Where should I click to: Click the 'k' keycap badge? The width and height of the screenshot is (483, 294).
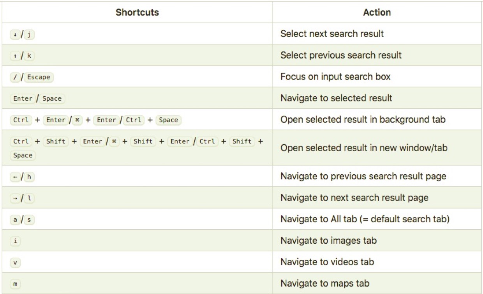pos(29,55)
